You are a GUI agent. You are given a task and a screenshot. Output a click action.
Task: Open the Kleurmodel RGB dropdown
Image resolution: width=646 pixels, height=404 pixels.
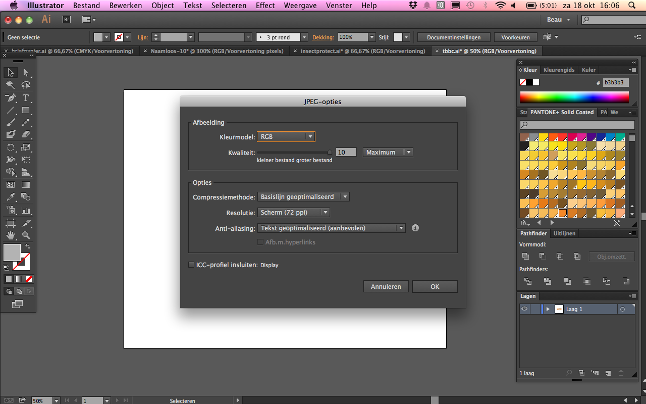tap(286, 136)
